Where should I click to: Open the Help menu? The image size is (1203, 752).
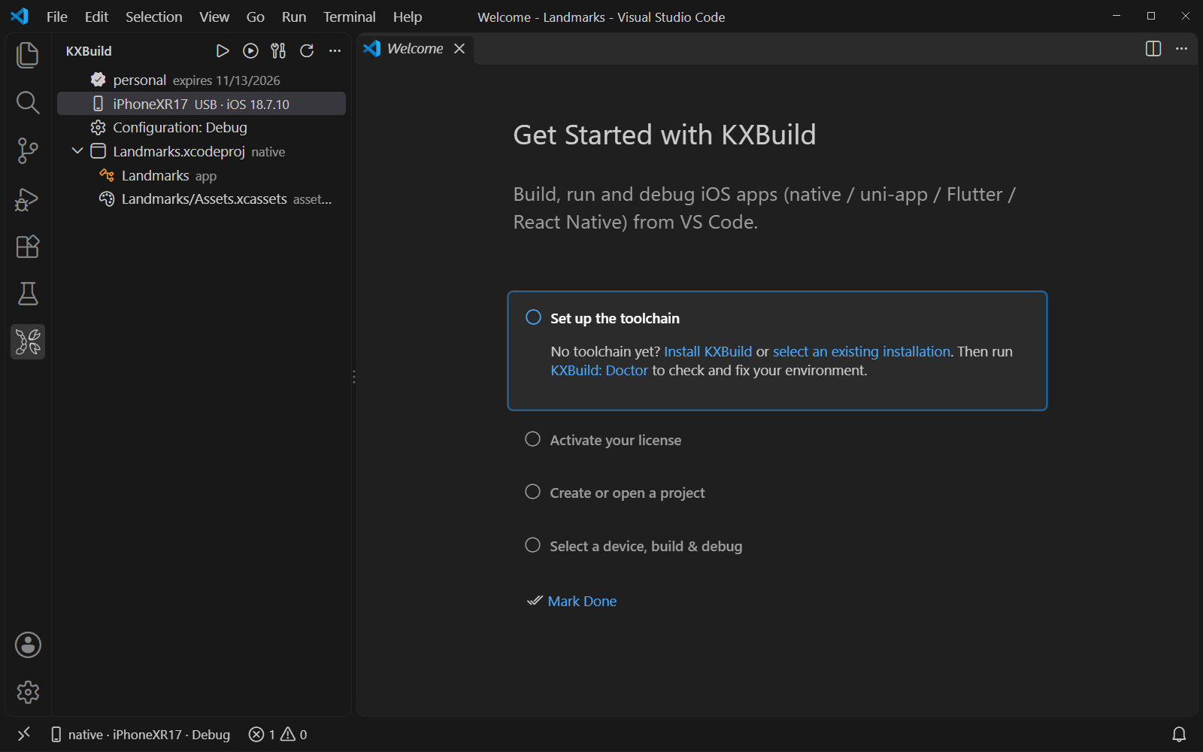408,17
